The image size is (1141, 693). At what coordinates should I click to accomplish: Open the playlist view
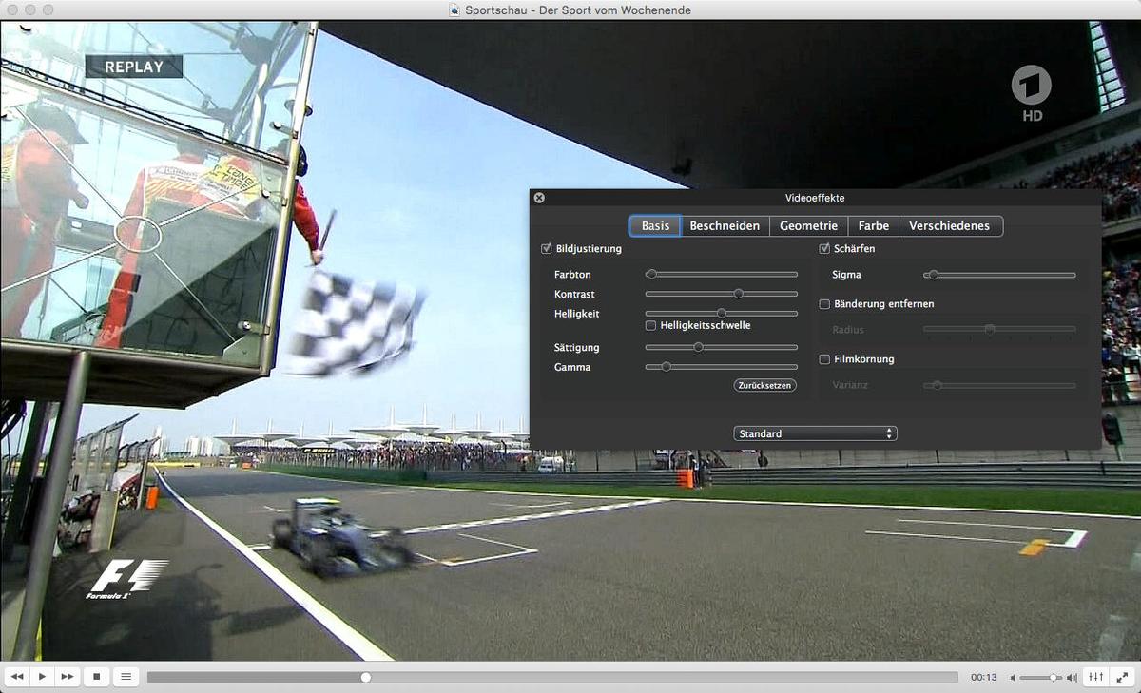[x=126, y=677]
